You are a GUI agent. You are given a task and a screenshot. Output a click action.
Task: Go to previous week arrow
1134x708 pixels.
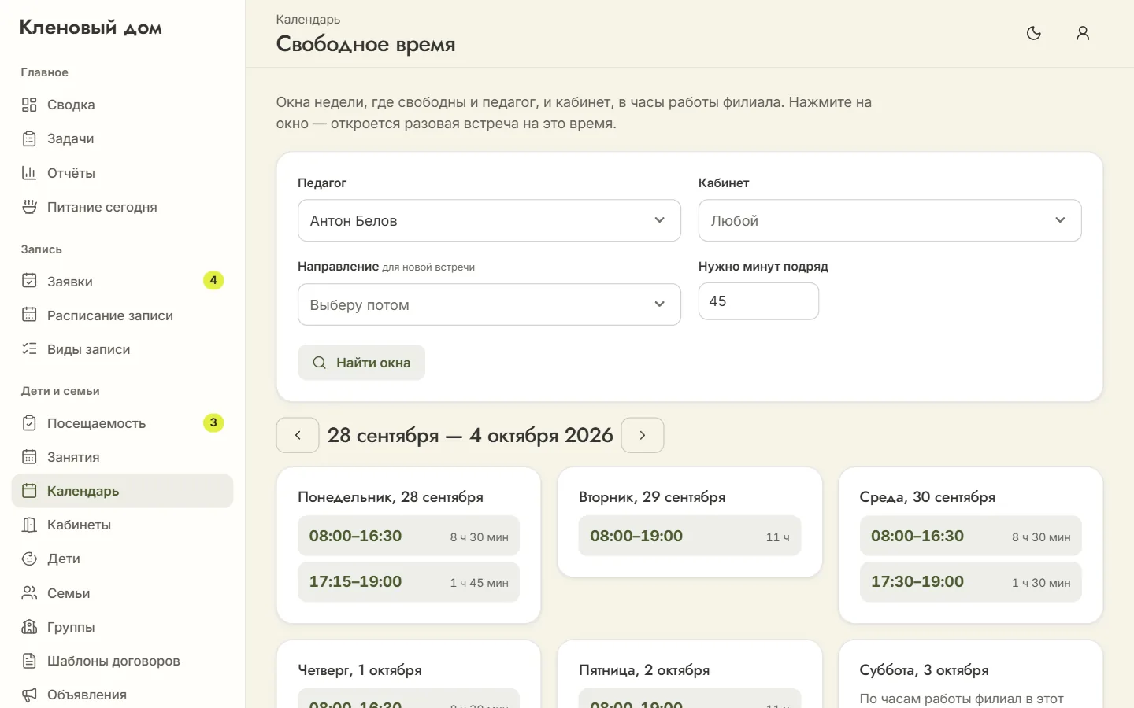point(298,435)
